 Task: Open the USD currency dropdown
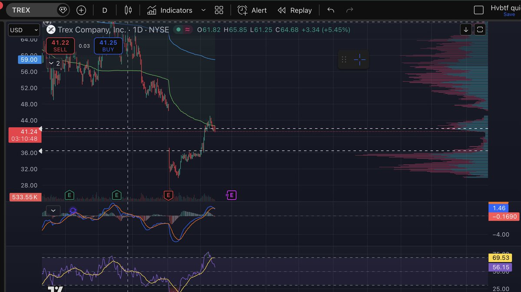coord(24,30)
